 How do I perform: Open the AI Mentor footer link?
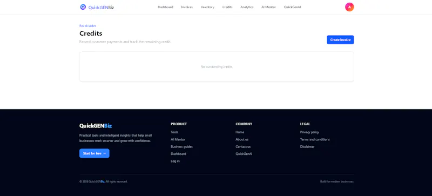coord(178,139)
